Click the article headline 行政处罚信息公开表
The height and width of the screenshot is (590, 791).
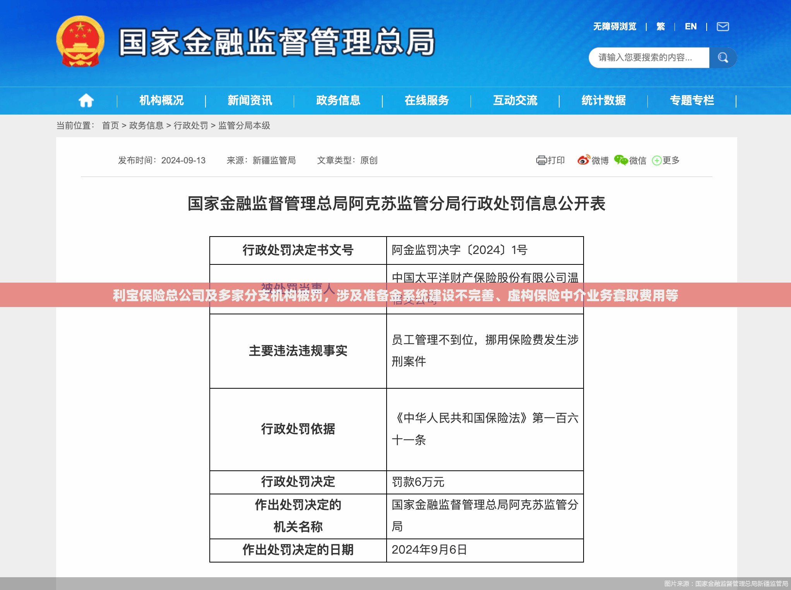(396, 204)
